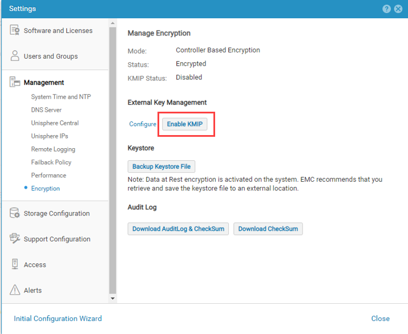Open the Alerts section

(x=33, y=290)
